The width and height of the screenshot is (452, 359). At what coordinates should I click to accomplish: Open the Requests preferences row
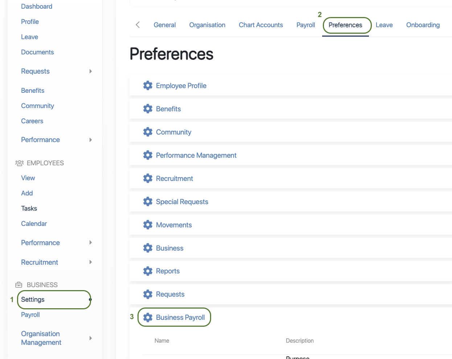(x=170, y=294)
